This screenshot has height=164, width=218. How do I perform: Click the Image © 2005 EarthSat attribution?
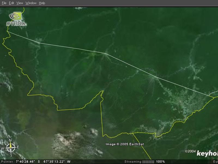pos(125,144)
